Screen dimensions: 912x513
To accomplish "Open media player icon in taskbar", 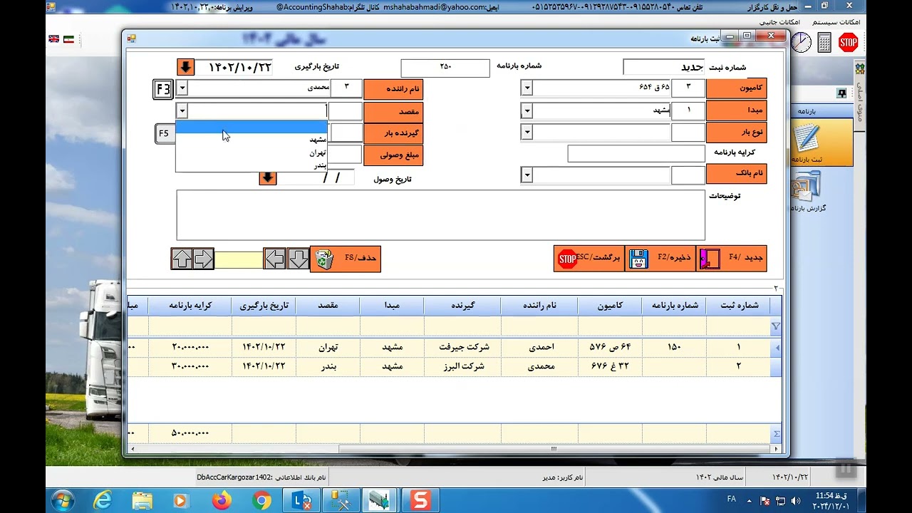I will [181, 501].
